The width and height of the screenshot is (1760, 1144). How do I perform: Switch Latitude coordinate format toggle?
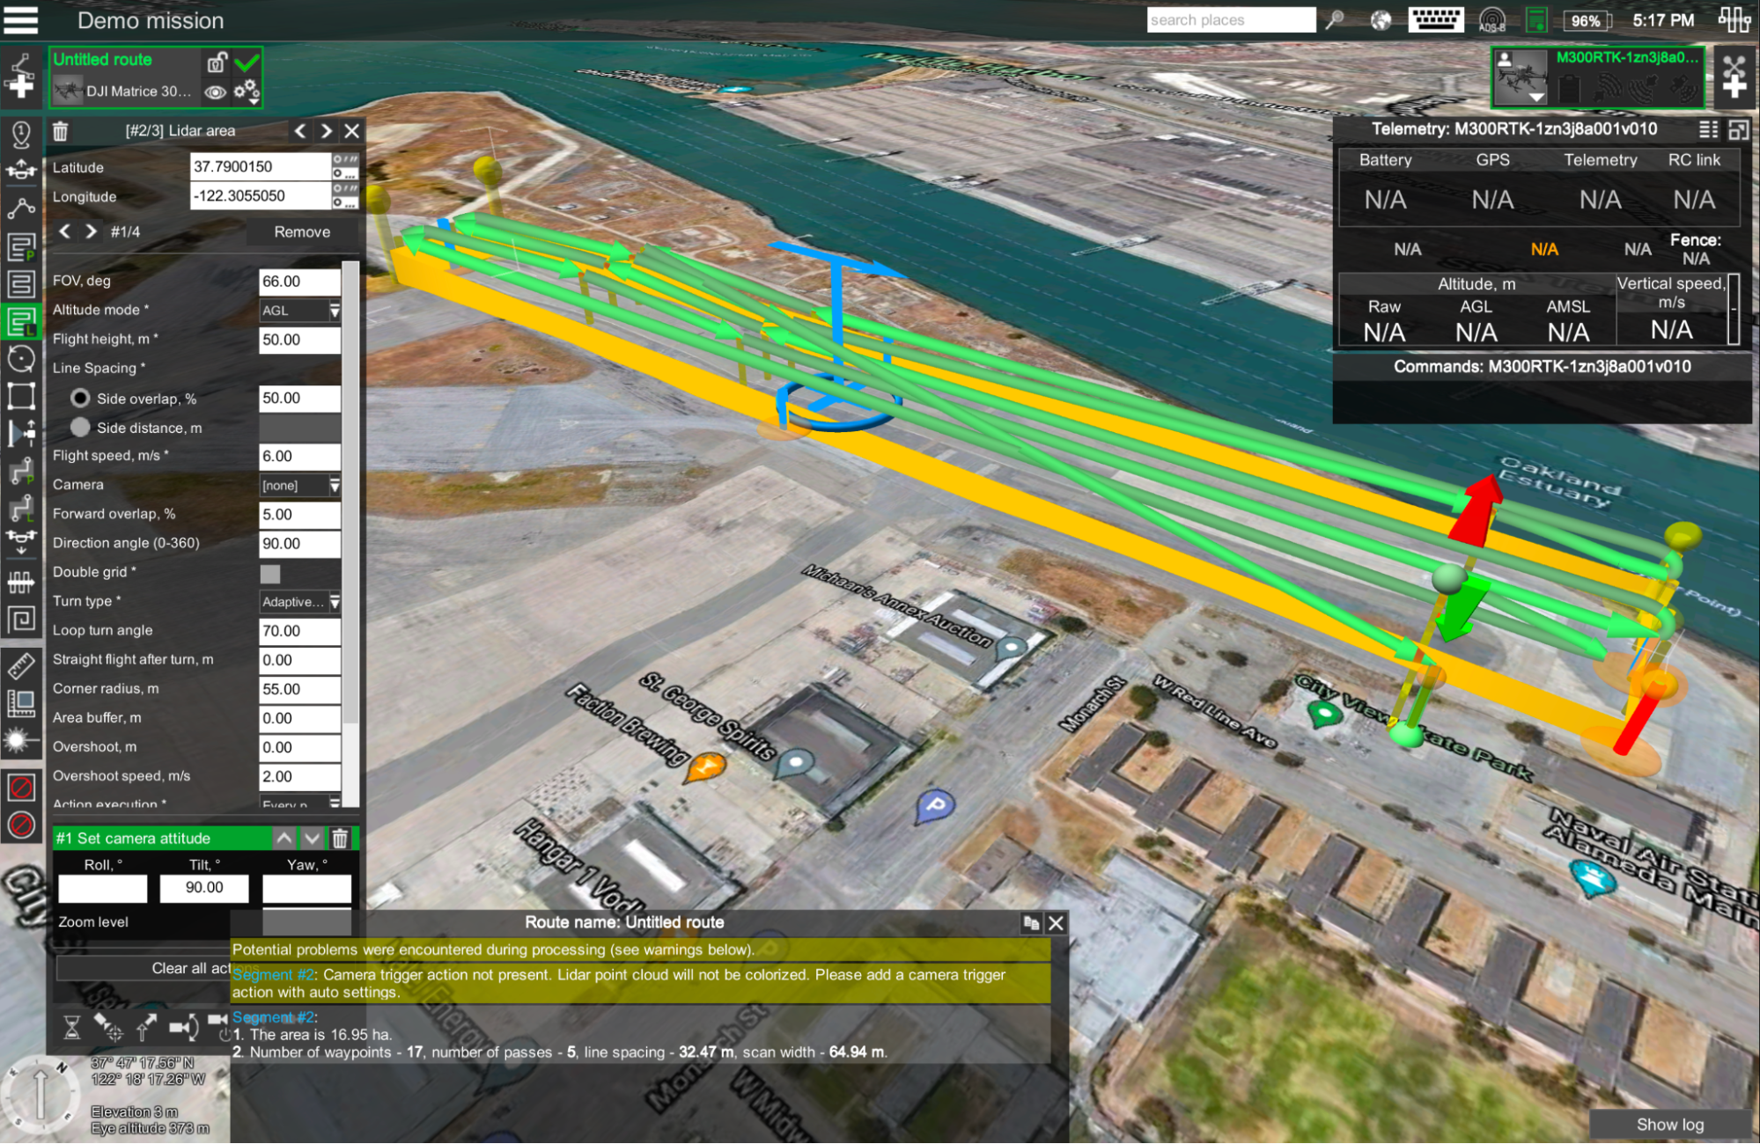[345, 166]
